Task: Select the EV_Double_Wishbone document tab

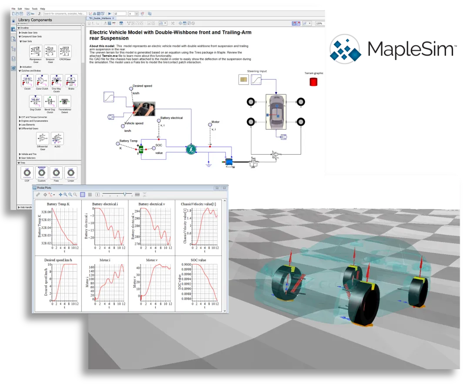Action: click(101, 18)
